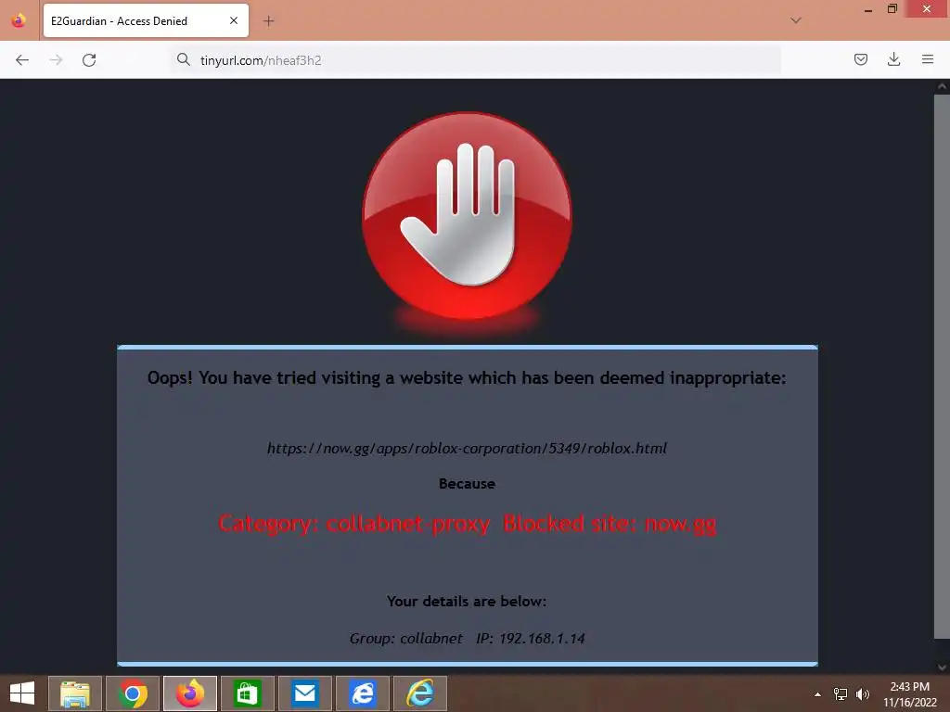This screenshot has width=950, height=712.
Task: Save page to Pocket
Action: pos(860,59)
